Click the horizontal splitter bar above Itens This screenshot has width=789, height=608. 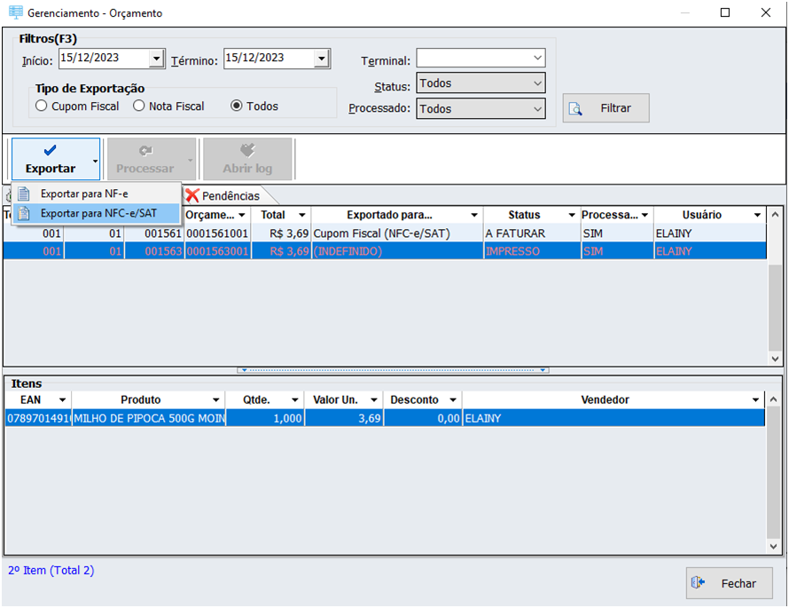[x=394, y=370]
